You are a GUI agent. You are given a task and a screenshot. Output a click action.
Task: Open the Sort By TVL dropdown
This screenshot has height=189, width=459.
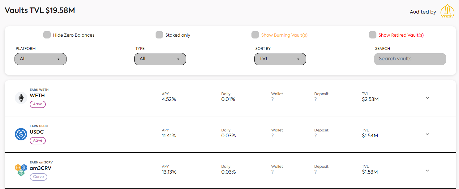pyautogui.click(x=280, y=59)
